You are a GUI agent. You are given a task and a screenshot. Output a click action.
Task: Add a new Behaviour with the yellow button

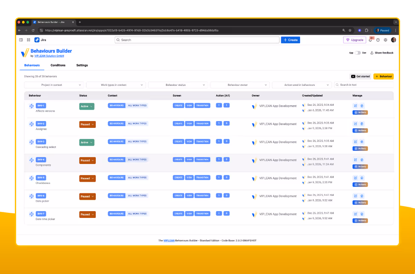coord(384,76)
